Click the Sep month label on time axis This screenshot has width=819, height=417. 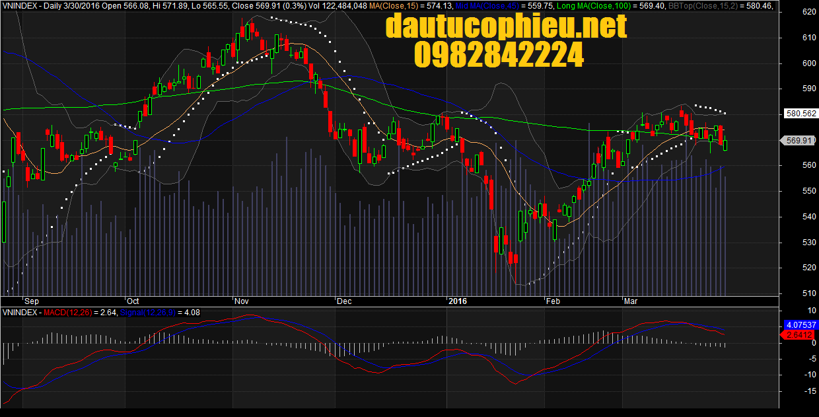pyautogui.click(x=31, y=301)
